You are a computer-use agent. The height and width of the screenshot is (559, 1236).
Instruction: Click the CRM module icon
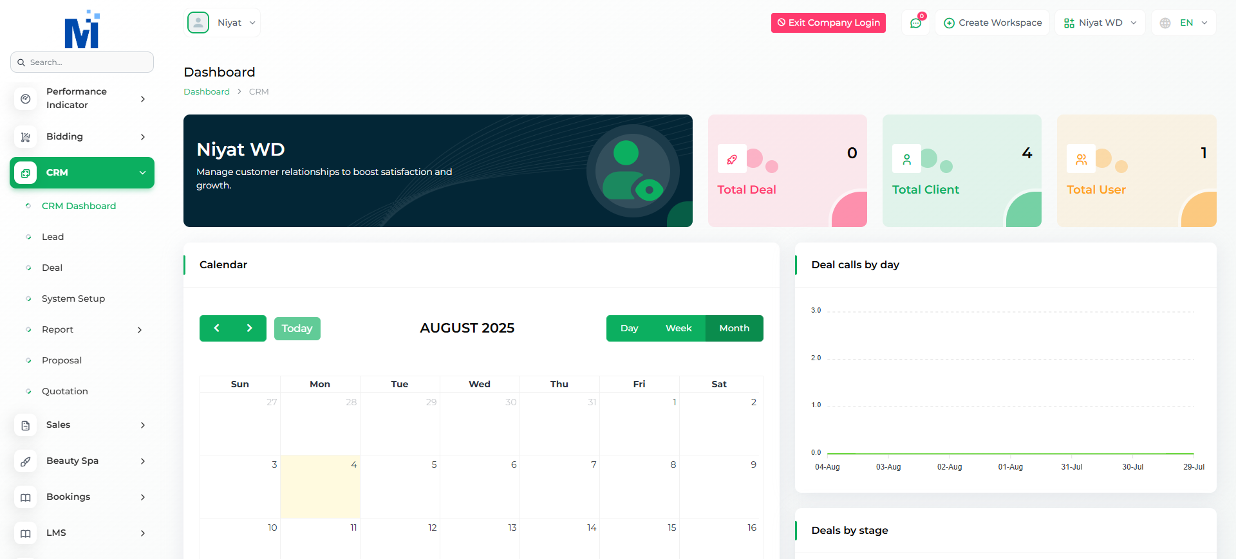(26, 173)
